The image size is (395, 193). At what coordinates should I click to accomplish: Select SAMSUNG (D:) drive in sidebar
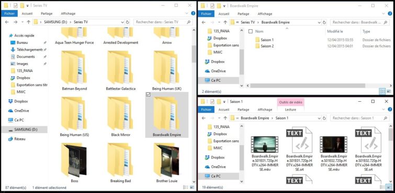24,129
